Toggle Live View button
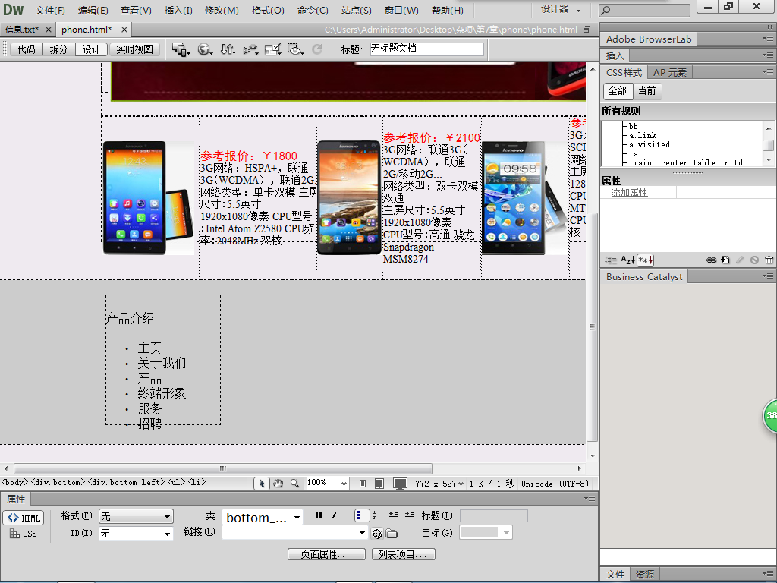 click(x=134, y=49)
